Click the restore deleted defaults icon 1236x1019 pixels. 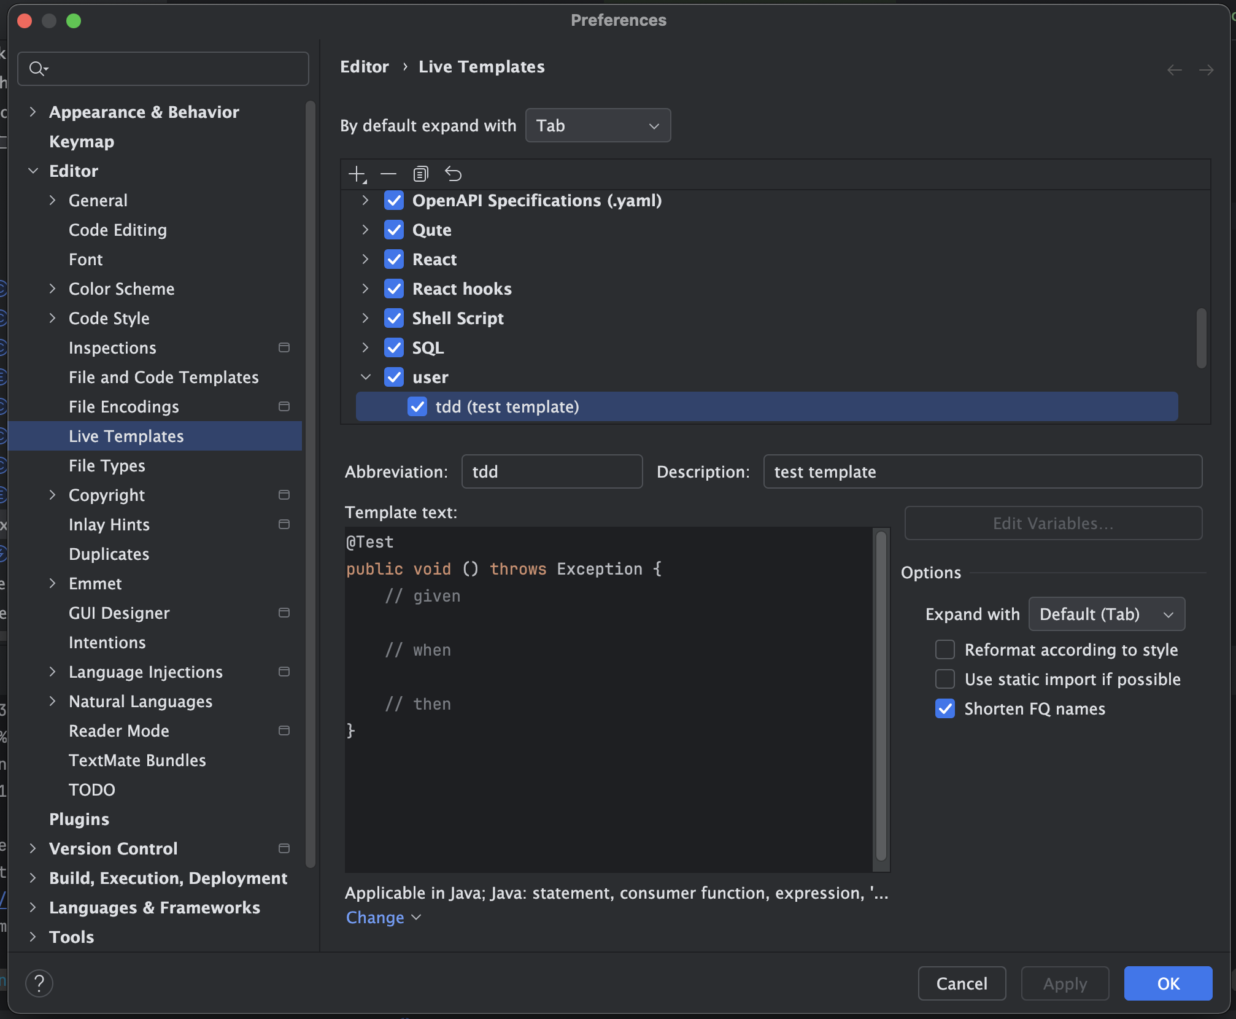[453, 174]
